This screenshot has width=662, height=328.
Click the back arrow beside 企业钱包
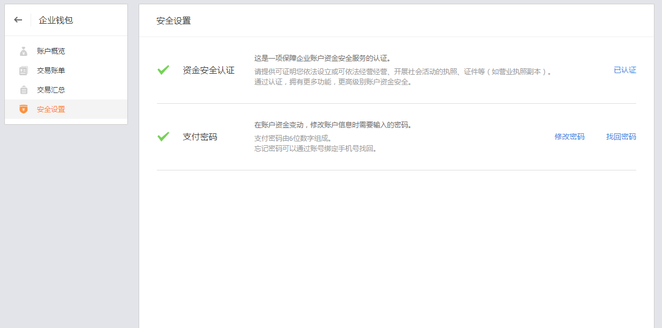[x=18, y=20]
